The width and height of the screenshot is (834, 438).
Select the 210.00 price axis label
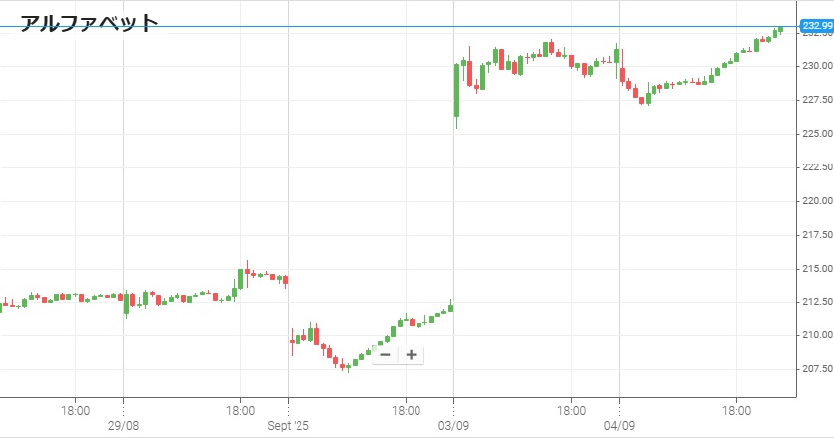817,335
